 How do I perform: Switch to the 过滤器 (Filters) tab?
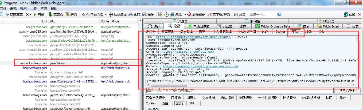tap(180, 21)
